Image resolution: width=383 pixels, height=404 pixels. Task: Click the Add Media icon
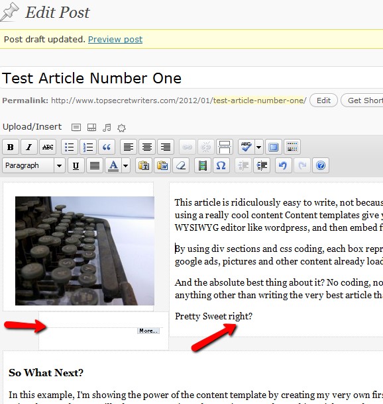pos(121,128)
